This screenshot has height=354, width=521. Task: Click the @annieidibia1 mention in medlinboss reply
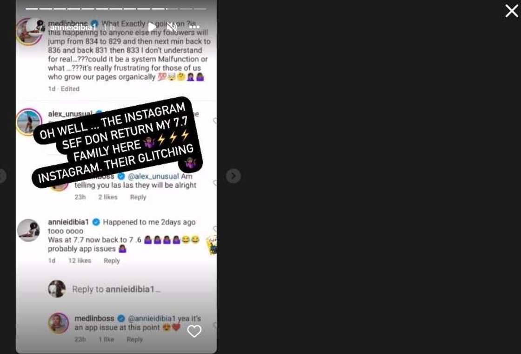click(x=152, y=319)
